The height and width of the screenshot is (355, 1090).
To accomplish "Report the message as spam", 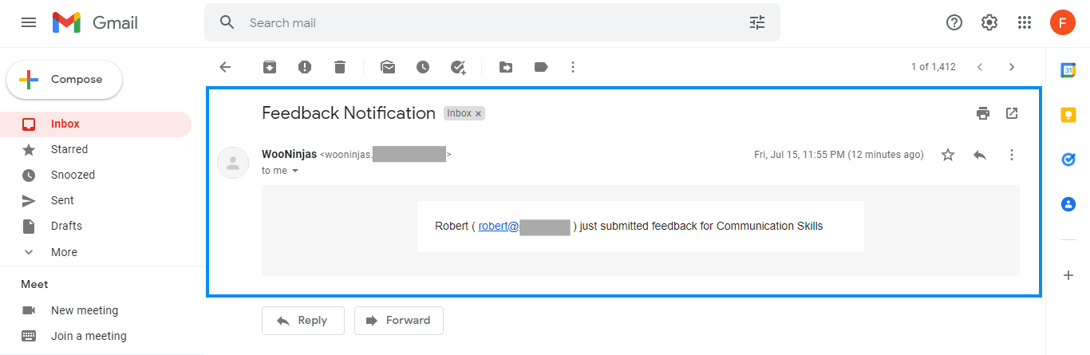I will pyautogui.click(x=305, y=67).
